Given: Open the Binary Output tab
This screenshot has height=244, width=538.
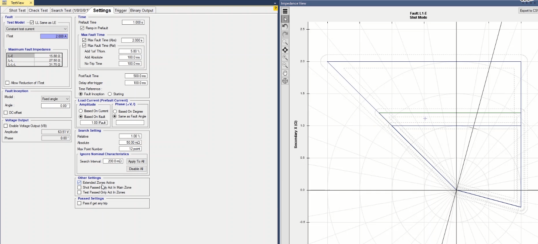Looking at the screenshot, I should pos(142,10).
